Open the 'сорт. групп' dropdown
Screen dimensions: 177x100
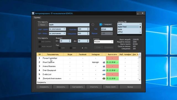[57, 29]
